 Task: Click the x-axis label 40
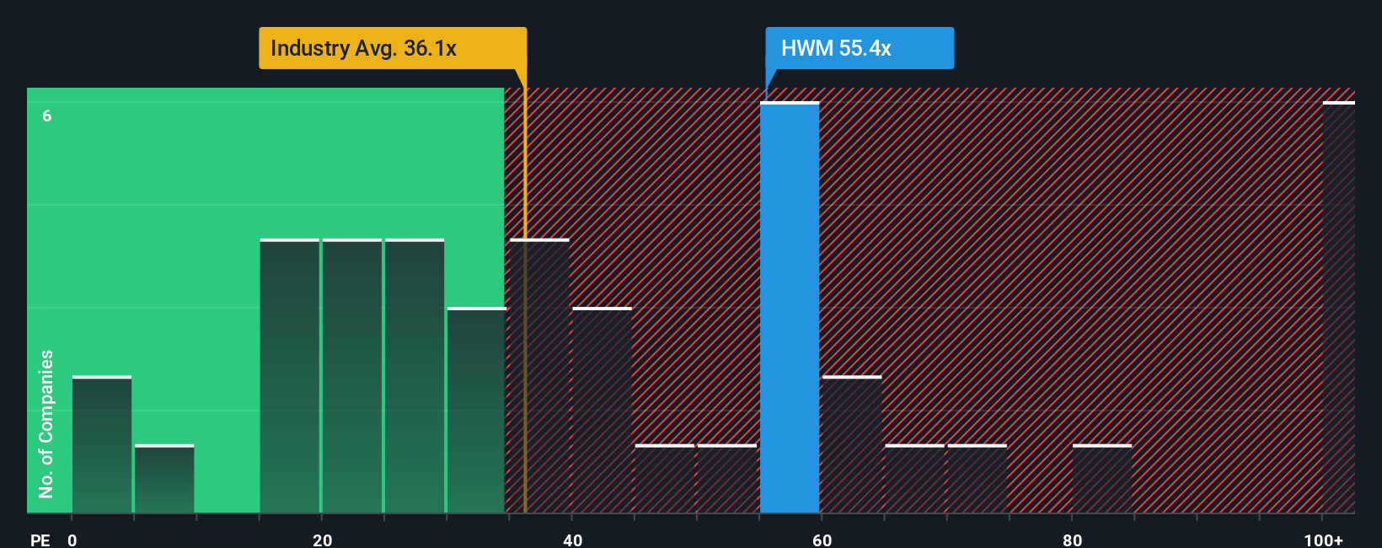(572, 540)
